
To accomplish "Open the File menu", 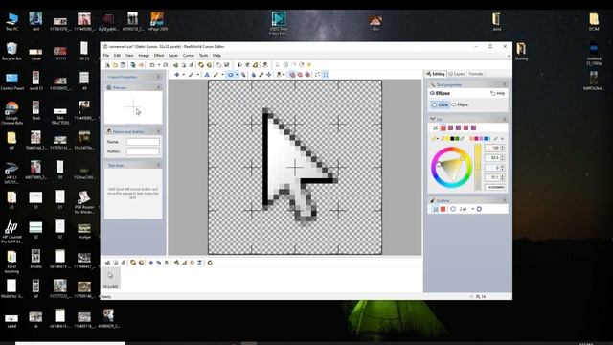I will pyautogui.click(x=106, y=56).
